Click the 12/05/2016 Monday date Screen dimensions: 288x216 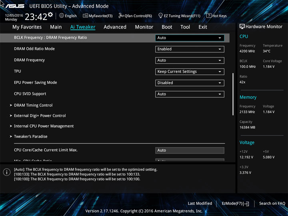14,17
